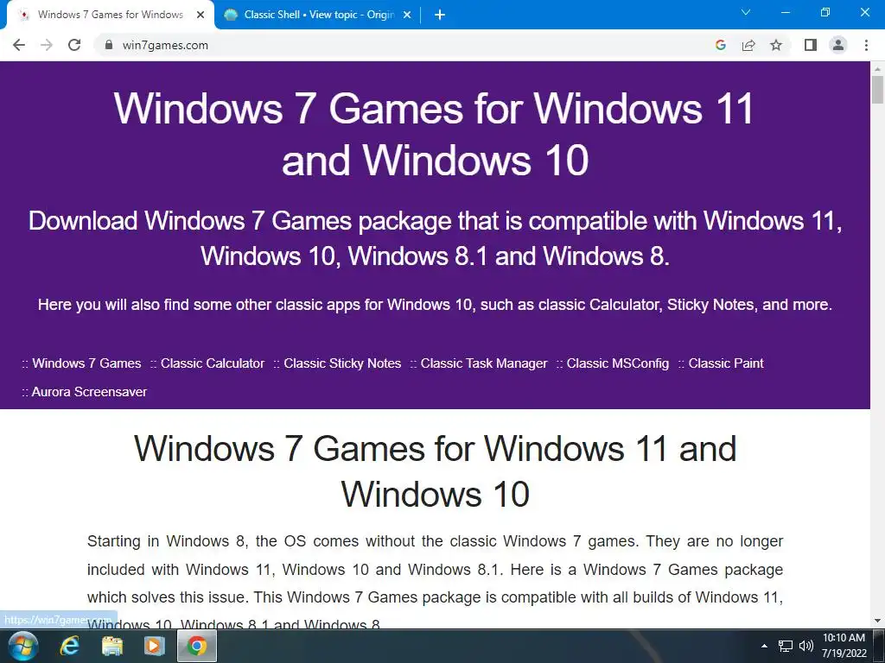View site info via the lock icon
Viewport: 885px width, 663px height.
click(x=109, y=45)
